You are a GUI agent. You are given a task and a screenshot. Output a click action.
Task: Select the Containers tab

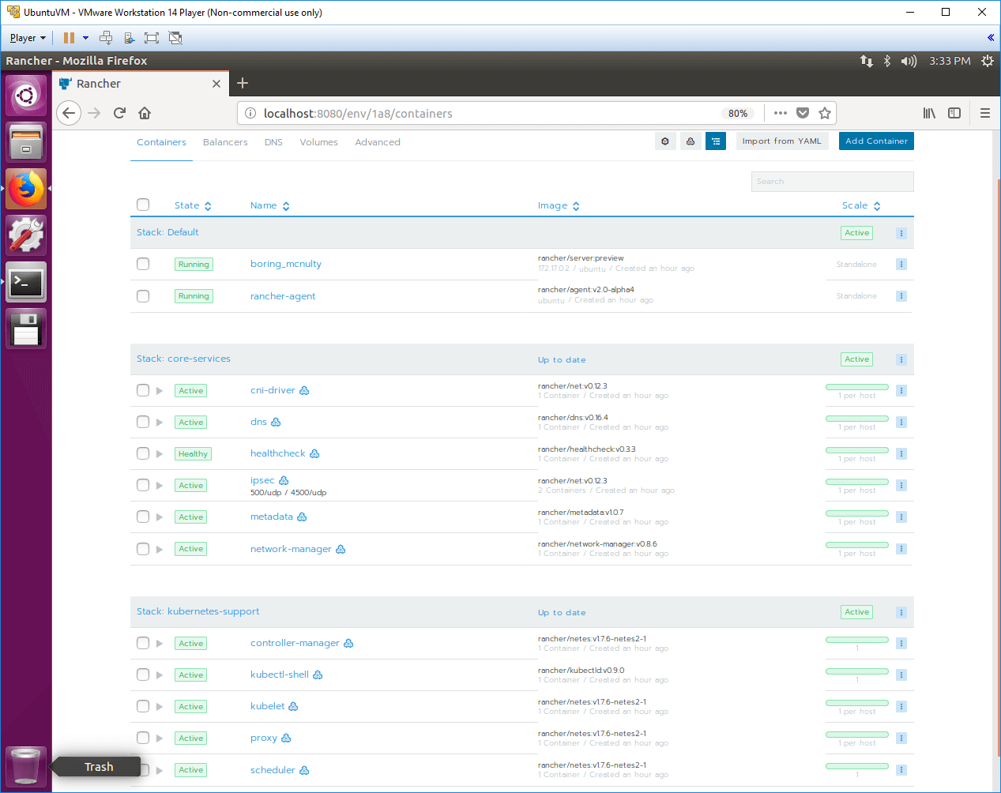161,142
